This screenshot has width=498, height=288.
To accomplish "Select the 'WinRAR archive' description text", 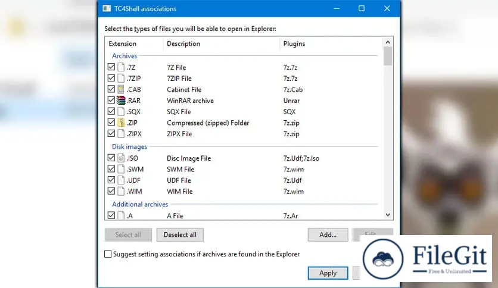I will [x=190, y=101].
